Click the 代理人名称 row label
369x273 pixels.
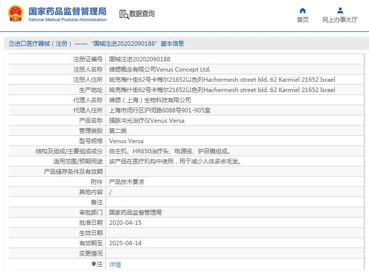point(88,100)
